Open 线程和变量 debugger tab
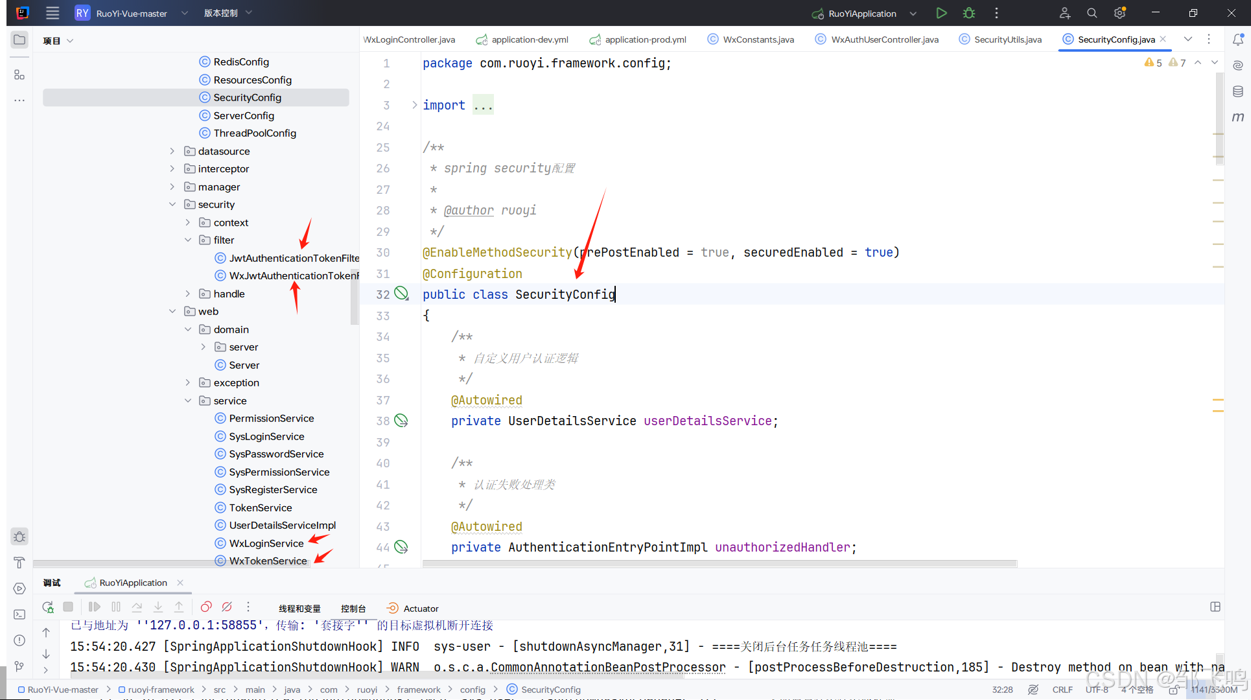 point(299,609)
